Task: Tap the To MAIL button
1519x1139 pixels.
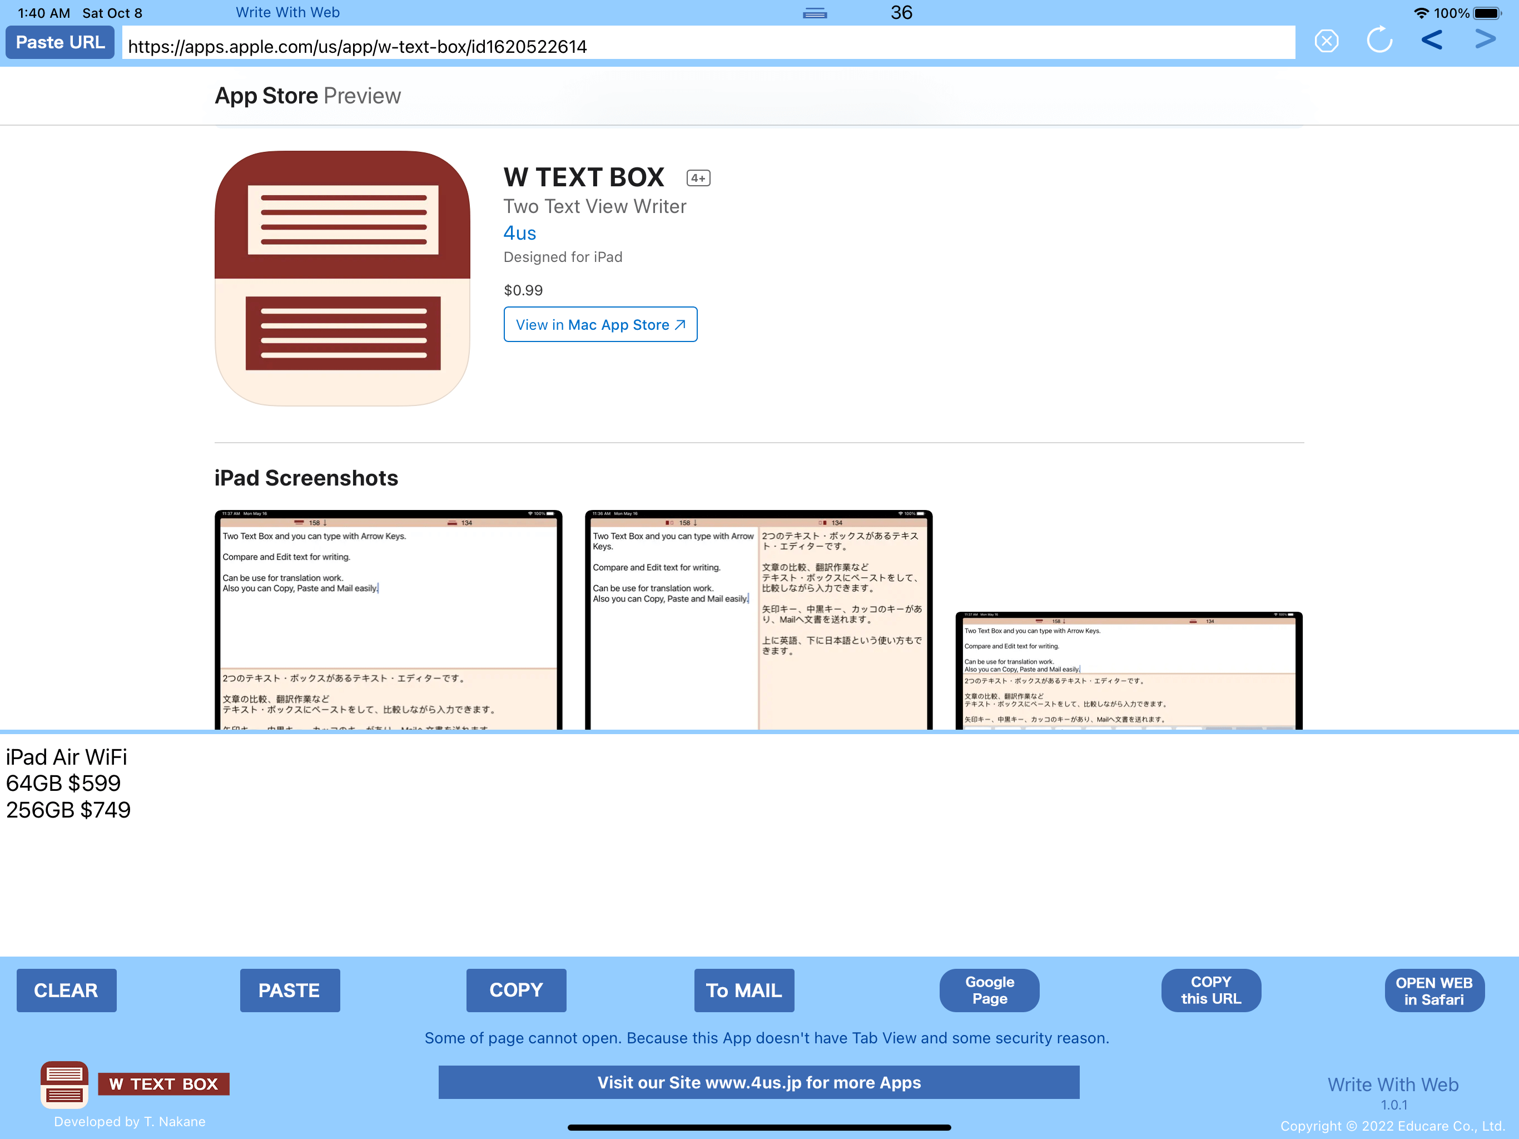Action: 744,990
